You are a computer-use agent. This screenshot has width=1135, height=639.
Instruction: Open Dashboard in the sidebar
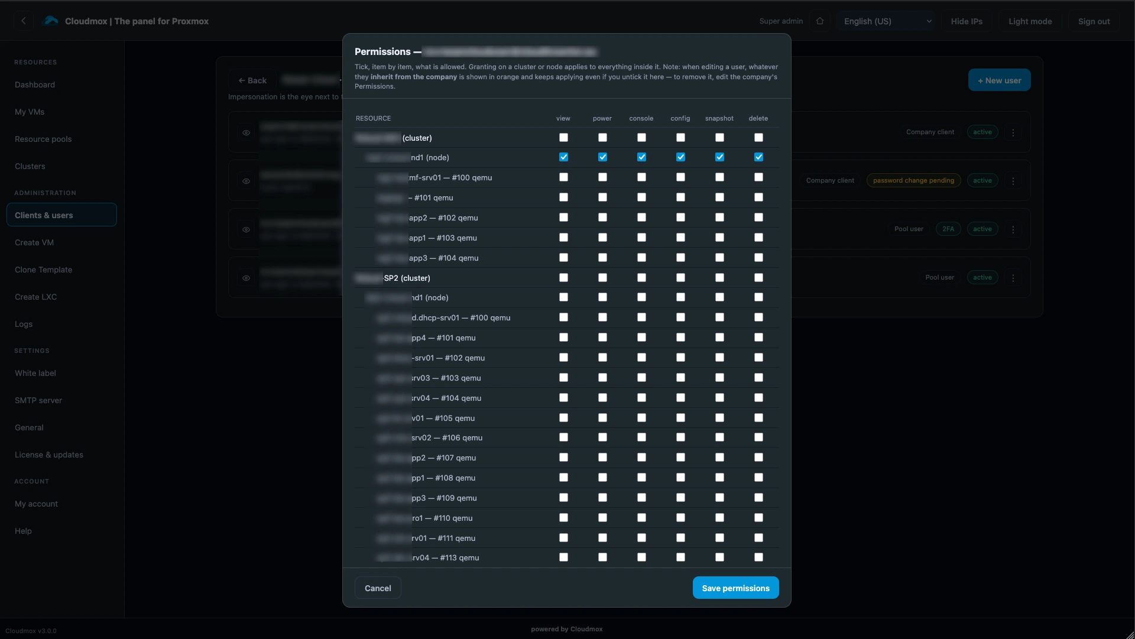[x=61, y=85]
